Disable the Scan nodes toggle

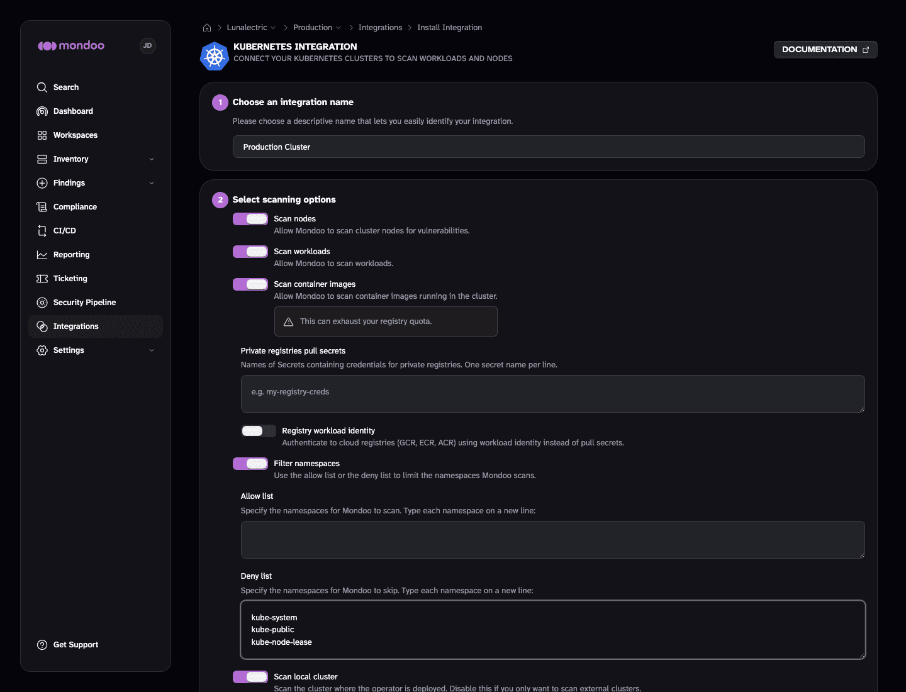tap(250, 219)
